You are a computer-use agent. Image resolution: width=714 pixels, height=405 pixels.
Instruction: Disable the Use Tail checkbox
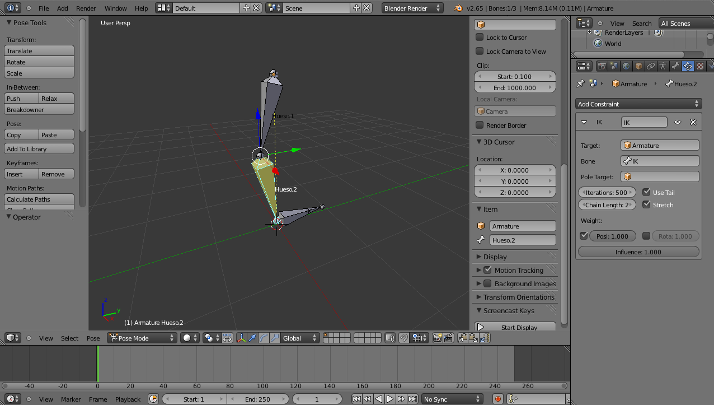point(647,192)
